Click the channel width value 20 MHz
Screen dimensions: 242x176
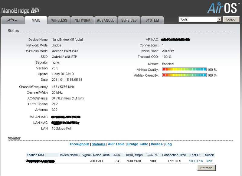click(57, 93)
